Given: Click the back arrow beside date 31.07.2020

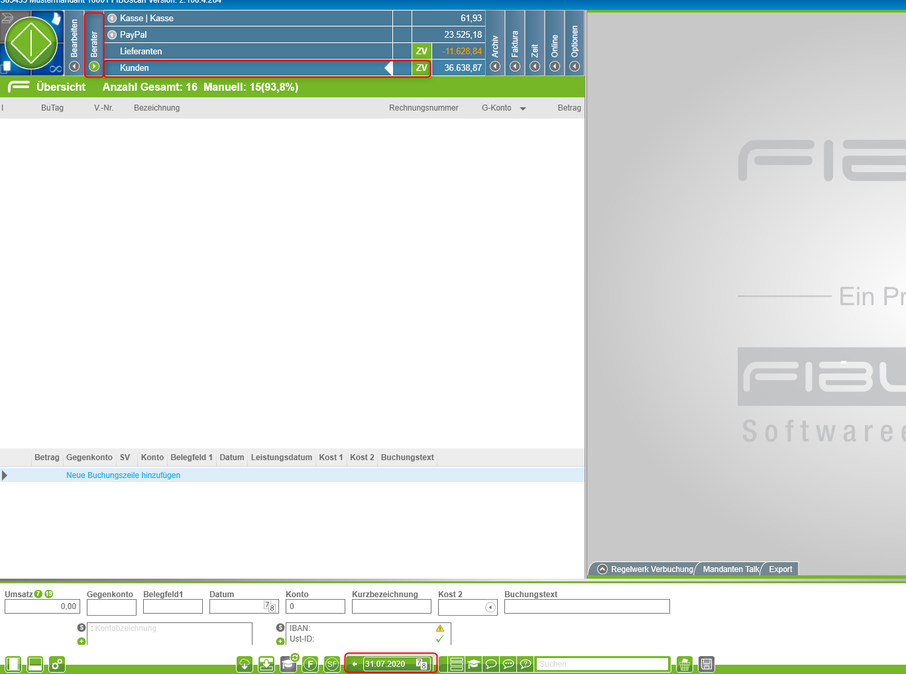Looking at the screenshot, I should point(355,664).
